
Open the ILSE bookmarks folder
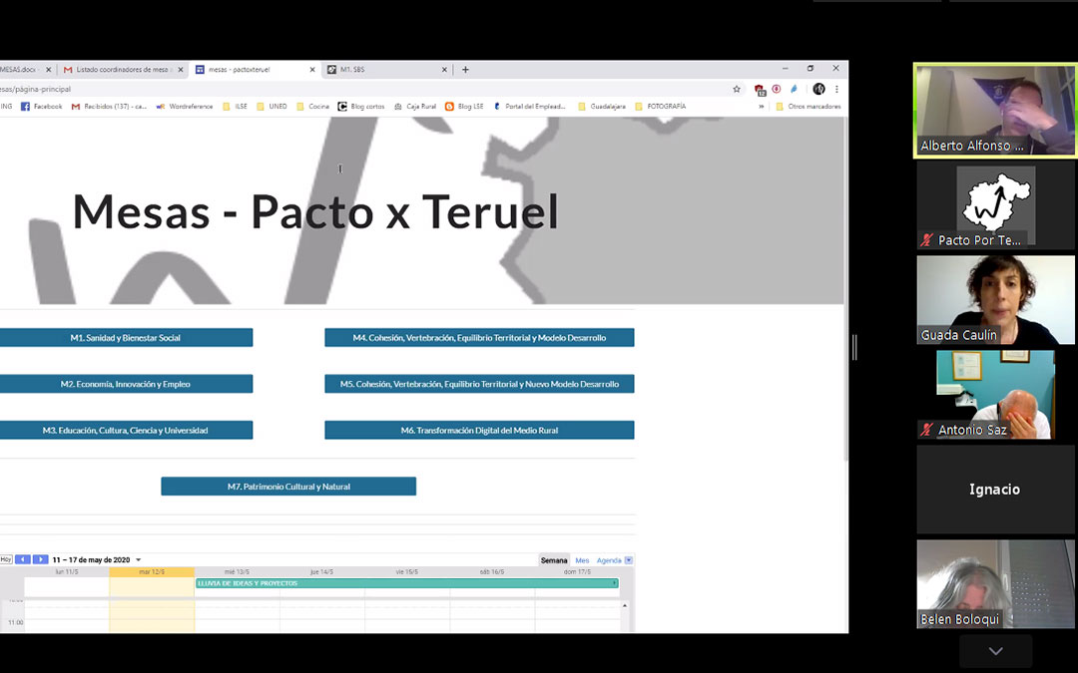pyautogui.click(x=235, y=107)
